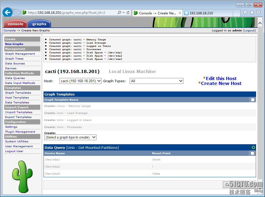Image resolution: width=265 pixels, height=197 pixels.
Task: Select the /dev/sda3 data query row
Action: [x=150, y=173]
